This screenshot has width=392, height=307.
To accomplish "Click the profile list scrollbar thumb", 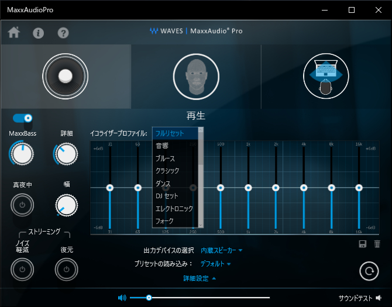I will pos(201,149).
